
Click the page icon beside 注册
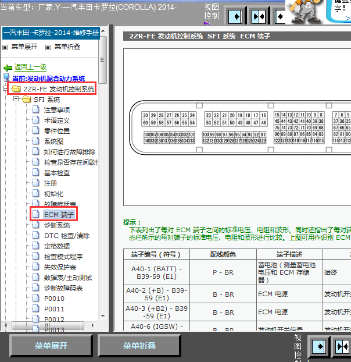tap(35, 183)
